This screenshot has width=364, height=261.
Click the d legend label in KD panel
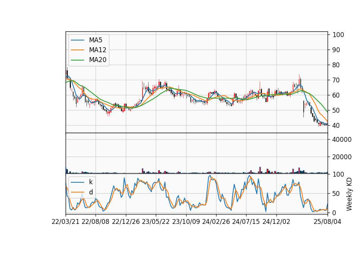tap(91, 192)
